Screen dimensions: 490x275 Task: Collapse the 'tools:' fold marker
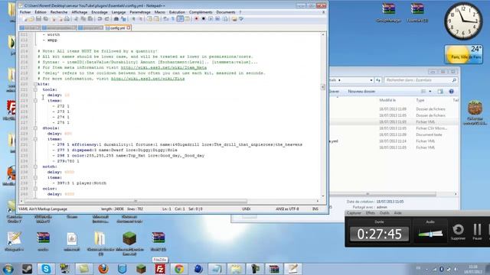click(x=36, y=90)
